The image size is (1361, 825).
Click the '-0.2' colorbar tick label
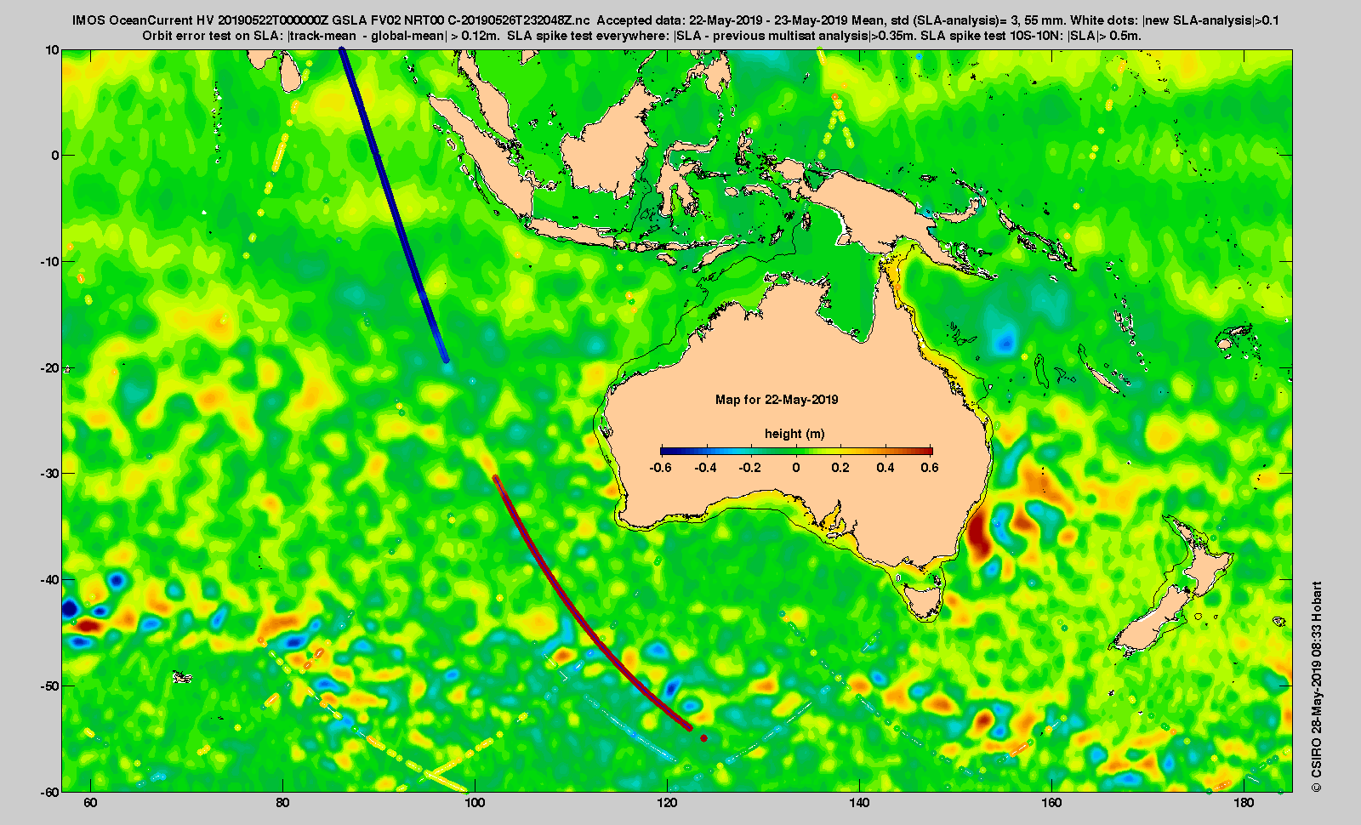click(750, 467)
